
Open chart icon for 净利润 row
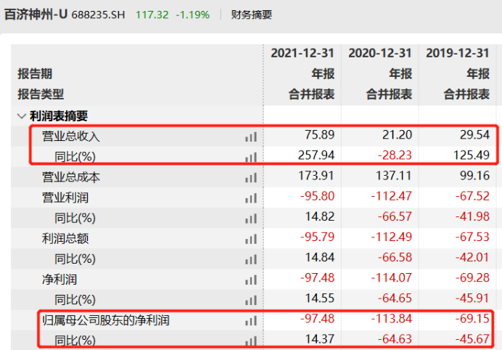(251, 280)
